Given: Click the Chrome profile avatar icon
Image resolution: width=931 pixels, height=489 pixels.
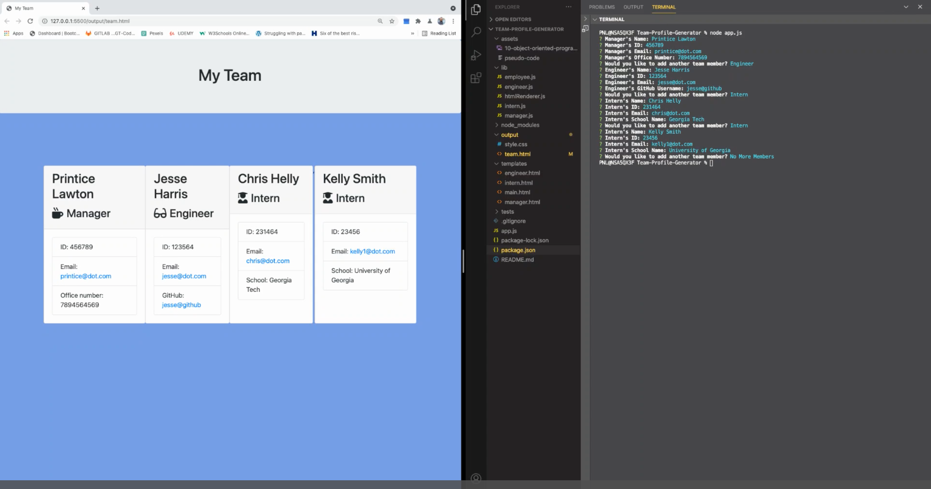Looking at the screenshot, I should [441, 21].
